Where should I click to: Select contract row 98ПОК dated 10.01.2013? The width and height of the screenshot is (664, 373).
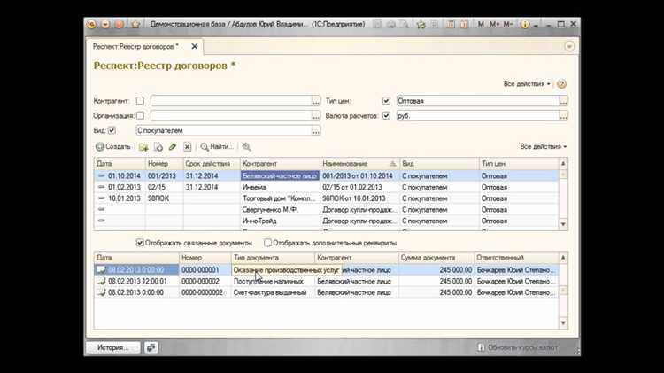326,198
